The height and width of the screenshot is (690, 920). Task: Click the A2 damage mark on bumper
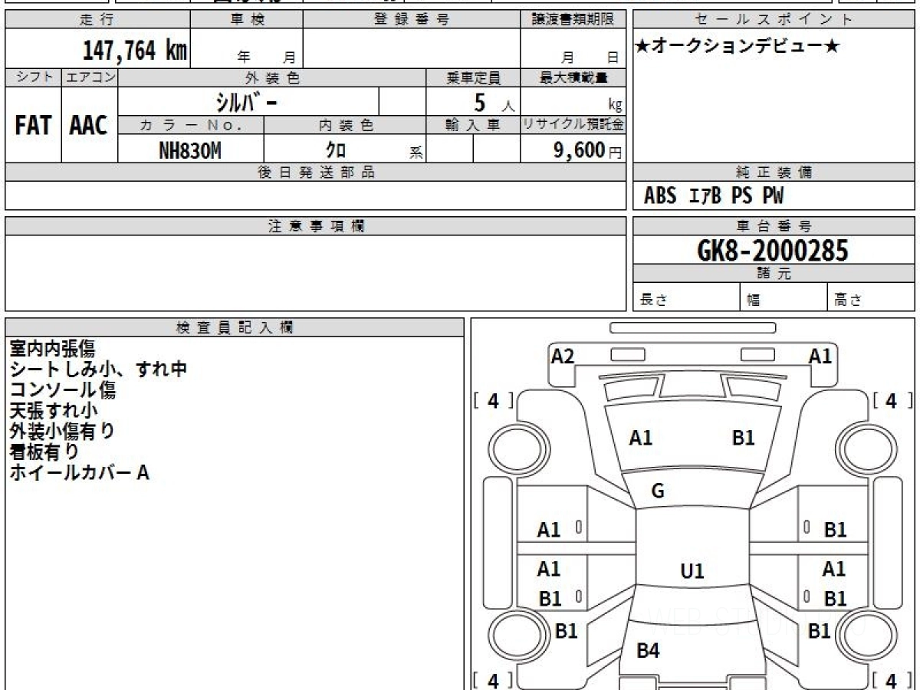tap(563, 356)
